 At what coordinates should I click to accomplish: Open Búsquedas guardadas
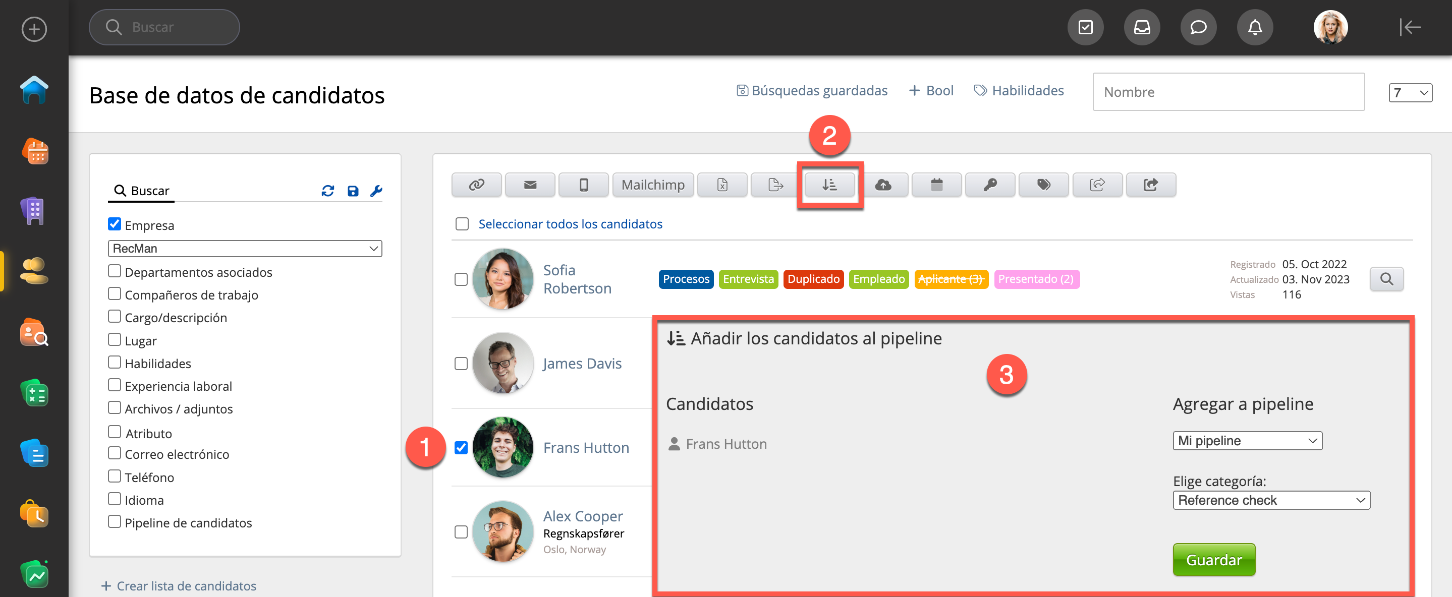tap(812, 91)
